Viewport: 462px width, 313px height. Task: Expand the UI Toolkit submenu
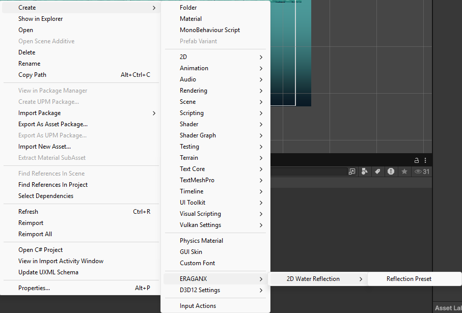point(215,202)
